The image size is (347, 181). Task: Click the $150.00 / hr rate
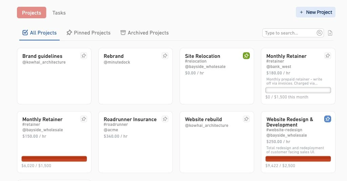click(34, 136)
